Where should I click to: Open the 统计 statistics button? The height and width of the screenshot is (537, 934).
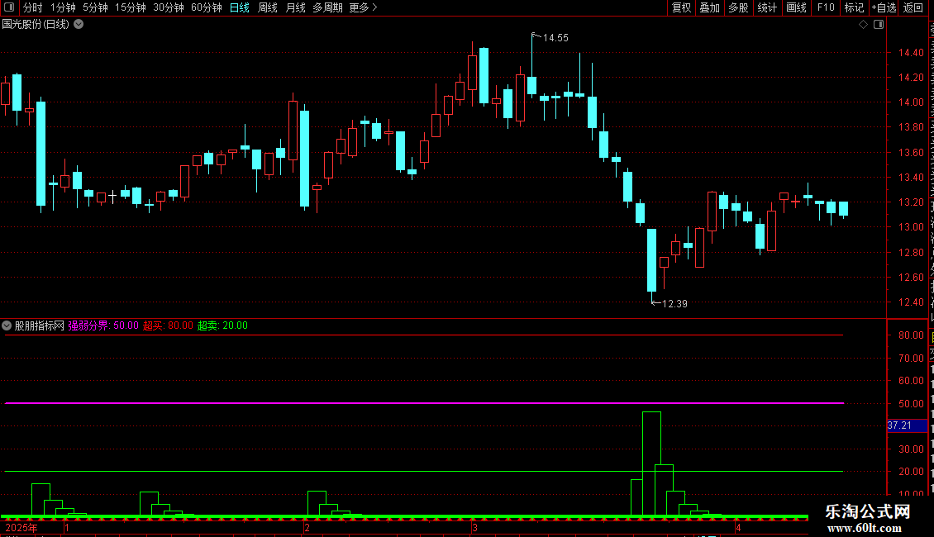click(766, 7)
